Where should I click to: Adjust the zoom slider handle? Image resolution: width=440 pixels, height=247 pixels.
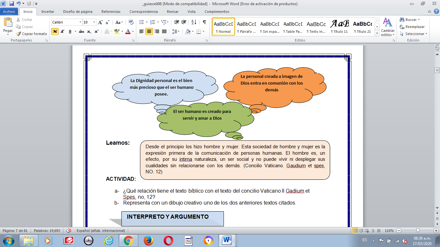[418, 231]
